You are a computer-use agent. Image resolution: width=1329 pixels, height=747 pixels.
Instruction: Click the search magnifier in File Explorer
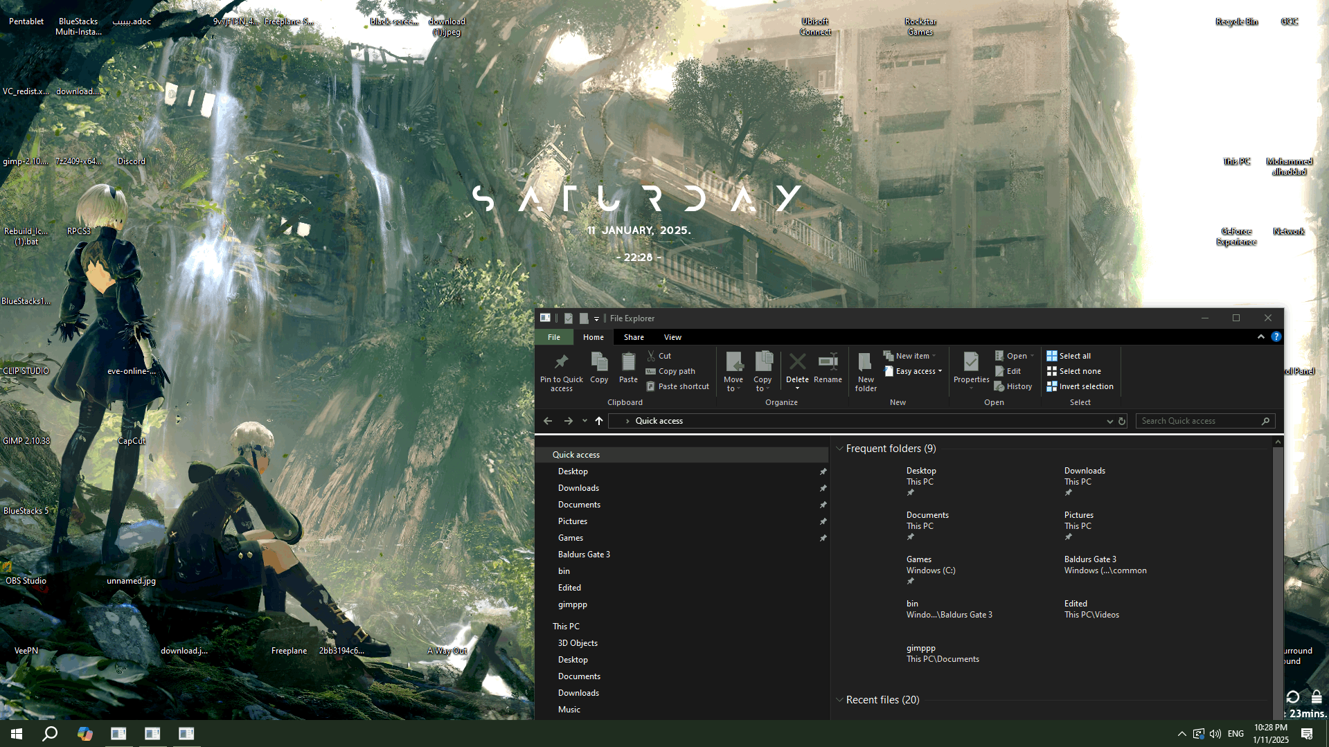tap(1265, 421)
